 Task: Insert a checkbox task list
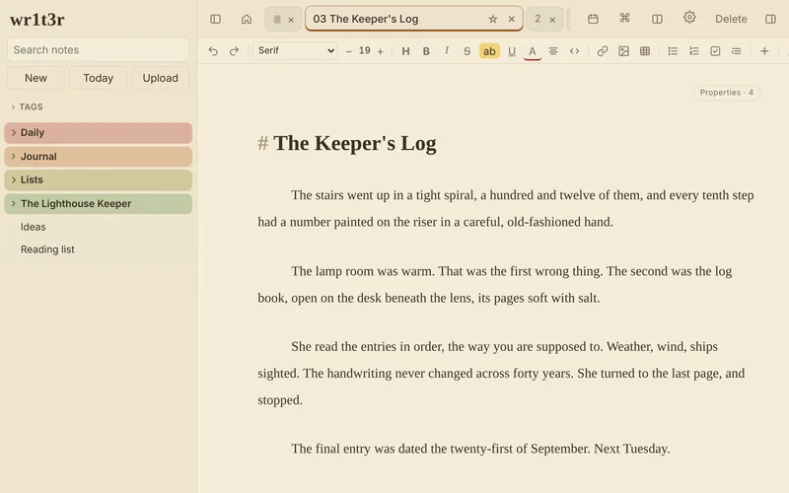(715, 51)
